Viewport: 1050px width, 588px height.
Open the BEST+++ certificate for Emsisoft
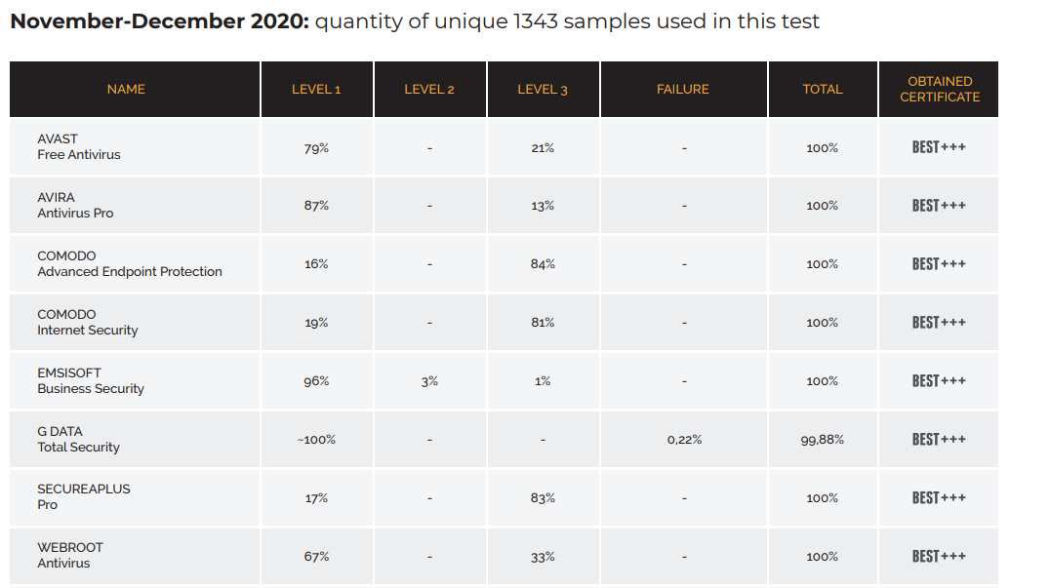939,381
